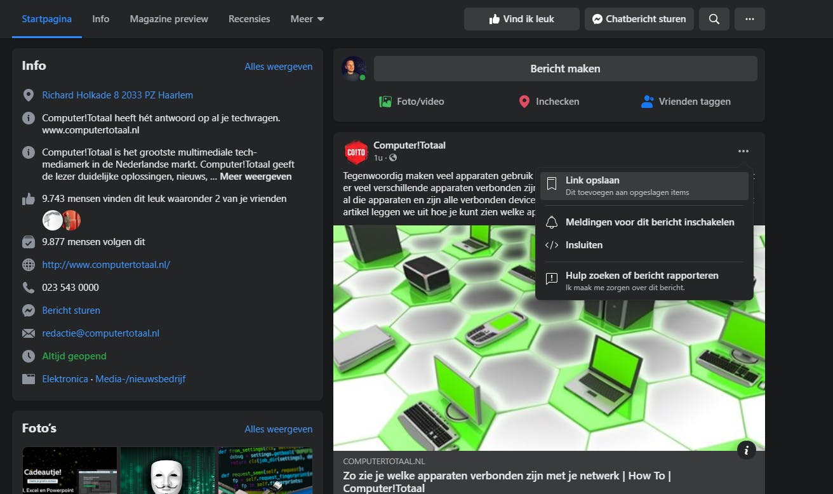Click the envelope icon beside email address

[x=28, y=333]
